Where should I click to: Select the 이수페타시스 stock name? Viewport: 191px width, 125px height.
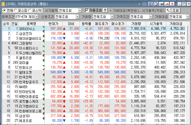(29, 48)
